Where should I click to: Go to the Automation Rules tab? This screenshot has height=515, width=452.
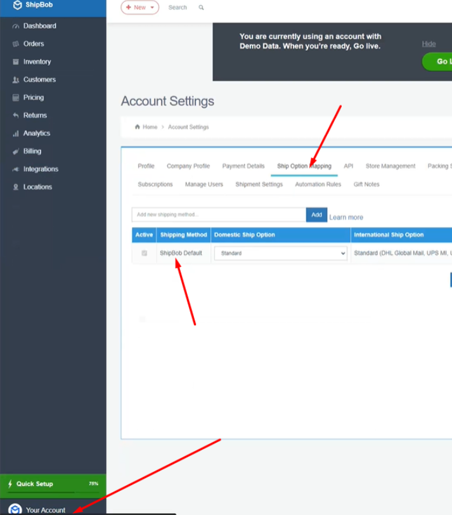point(318,185)
